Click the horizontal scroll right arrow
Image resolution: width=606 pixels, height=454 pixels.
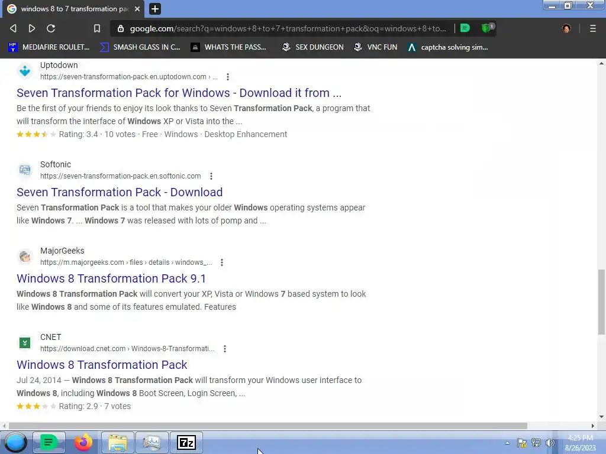593,426
